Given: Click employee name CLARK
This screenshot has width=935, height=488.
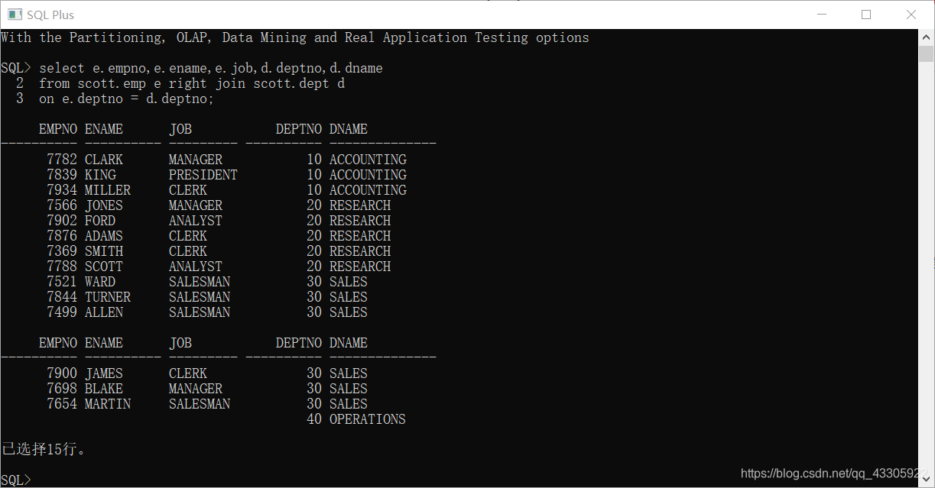Looking at the screenshot, I should [x=104, y=160].
